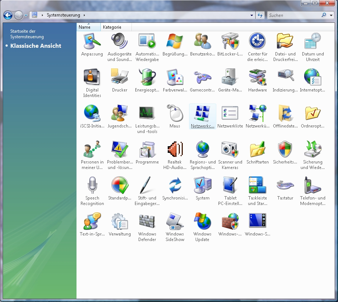338x302 pixels.
Task: Open Internetoptionen icon
Action: tap(313, 77)
